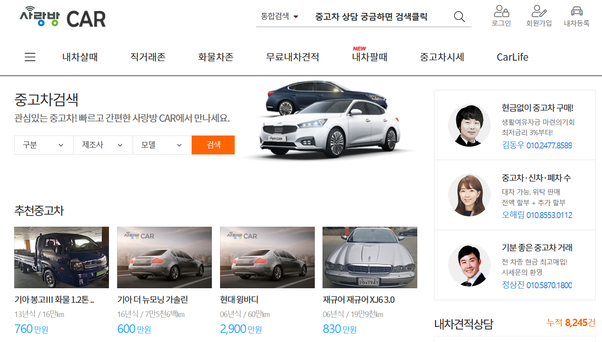Open the 재규어 XJ6 3.0 thumbnail
This screenshot has width=602, height=342.
click(x=370, y=257)
